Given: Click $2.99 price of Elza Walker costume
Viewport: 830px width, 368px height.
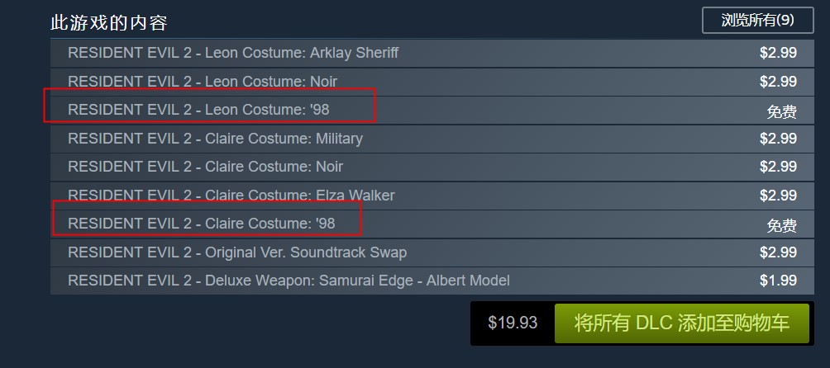Looking at the screenshot, I should pos(778,196).
